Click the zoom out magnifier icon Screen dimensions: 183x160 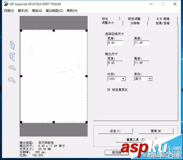[x=12, y=80]
